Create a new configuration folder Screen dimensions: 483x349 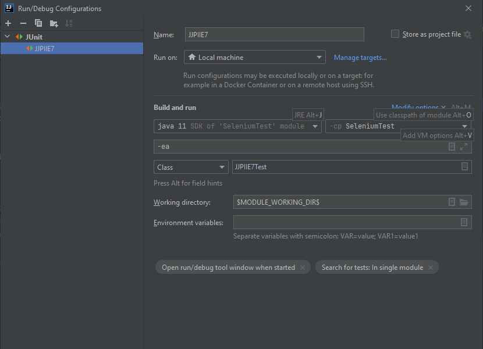tap(54, 23)
